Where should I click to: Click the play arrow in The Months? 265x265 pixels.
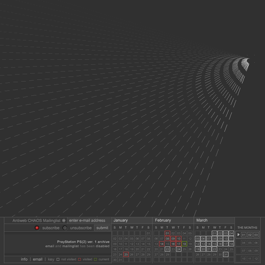point(238,235)
